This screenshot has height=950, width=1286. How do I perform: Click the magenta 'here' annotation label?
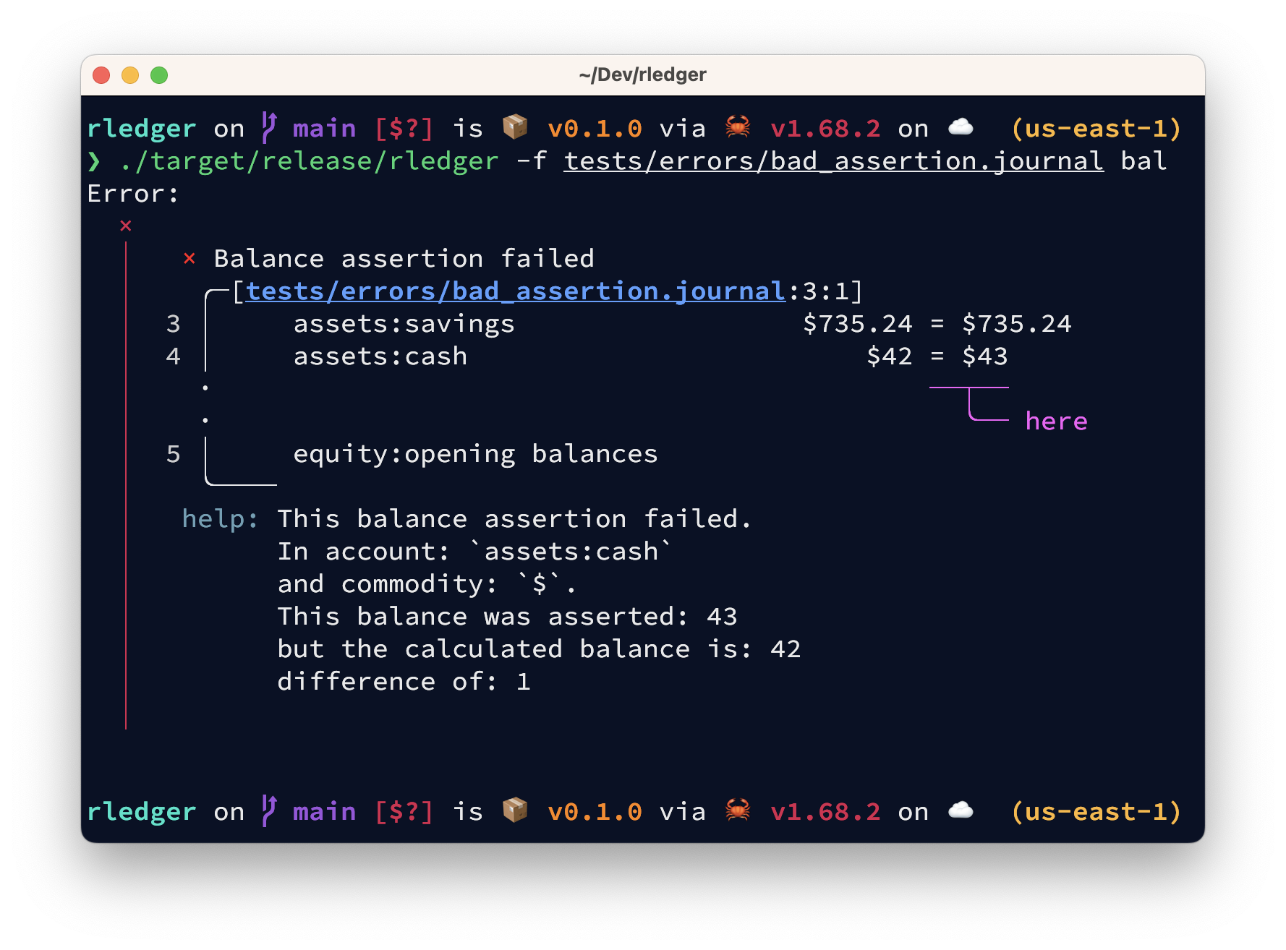click(1056, 421)
